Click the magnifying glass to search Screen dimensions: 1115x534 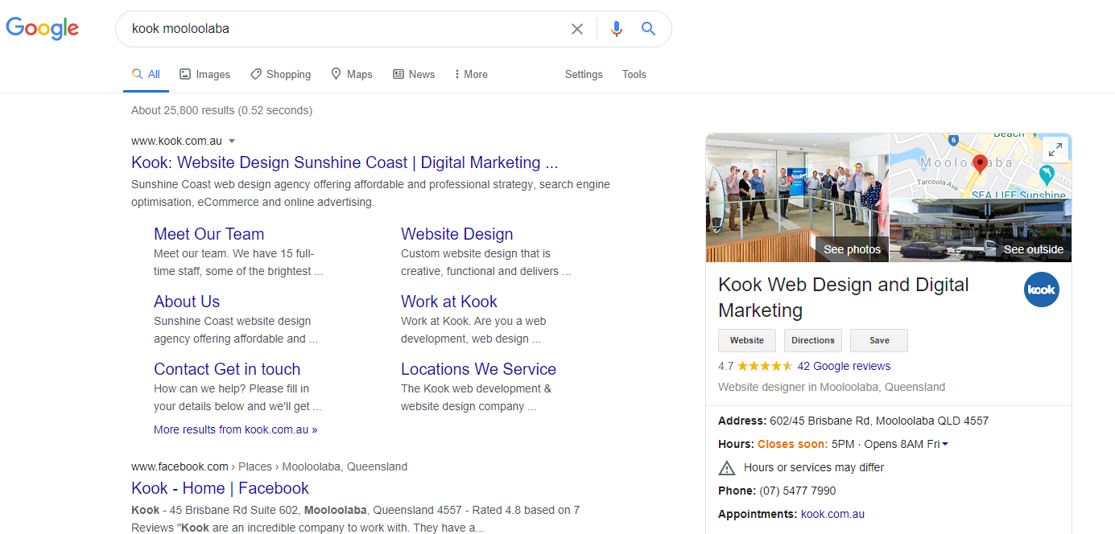(648, 28)
